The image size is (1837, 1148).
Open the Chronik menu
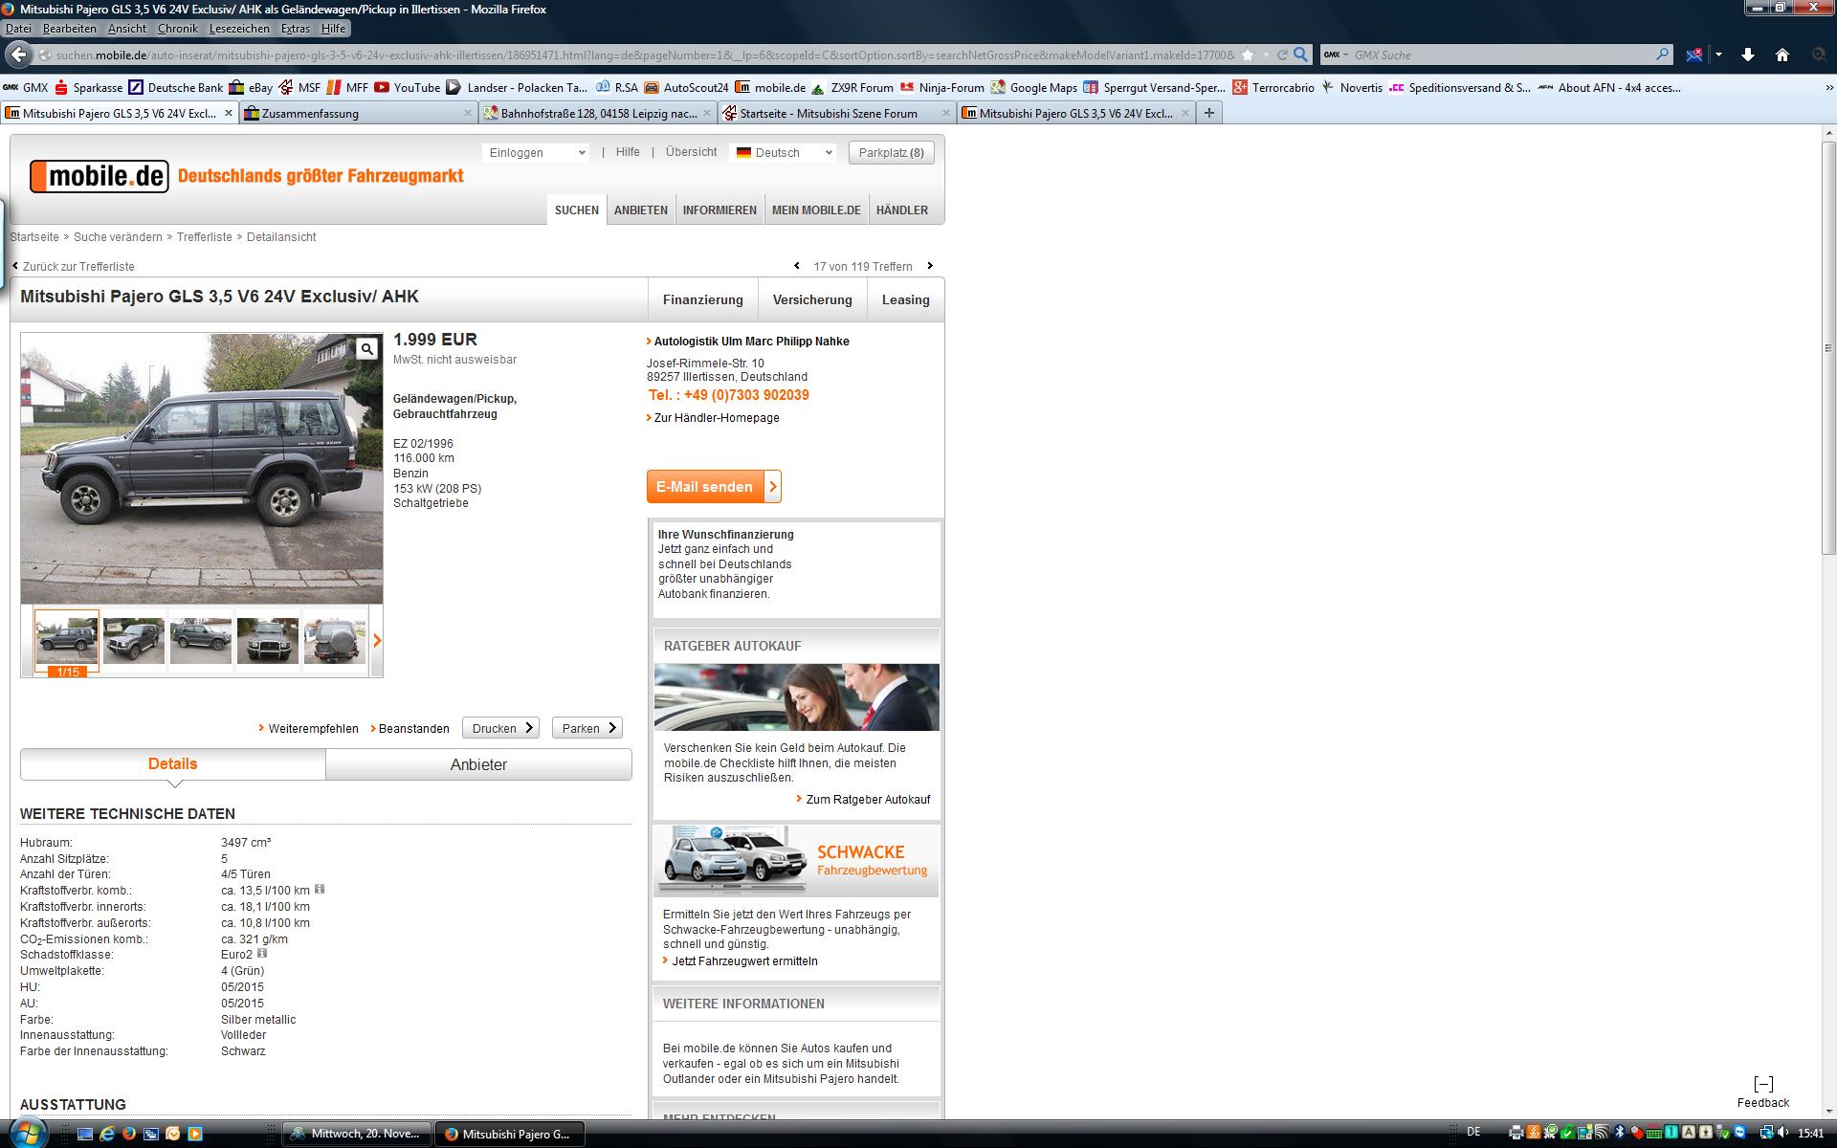coord(177,29)
